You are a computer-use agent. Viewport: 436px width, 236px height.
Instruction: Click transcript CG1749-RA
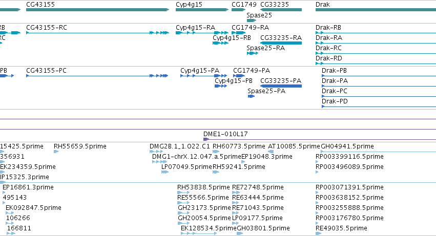239,33
